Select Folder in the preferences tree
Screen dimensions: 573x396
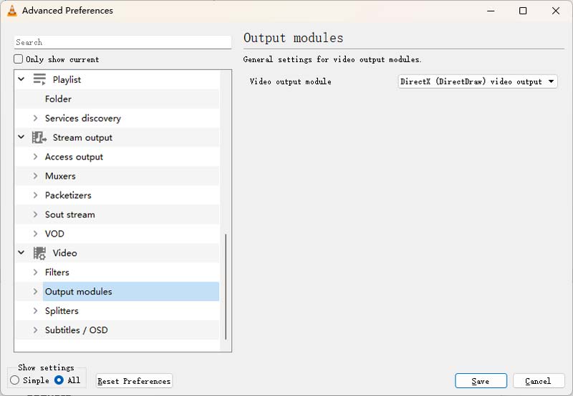click(x=58, y=99)
